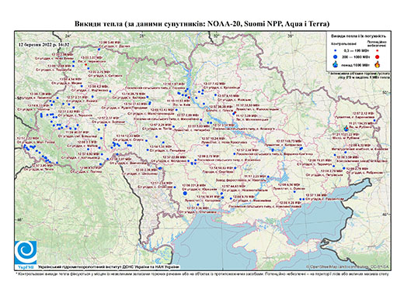Click the institute name beside the logo

(x=109, y=266)
